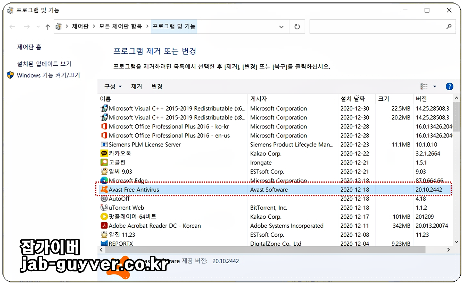Viewport: 464px width, 285px height.
Task: Open 설치된 업데이트 보기 link
Action: (x=44, y=64)
